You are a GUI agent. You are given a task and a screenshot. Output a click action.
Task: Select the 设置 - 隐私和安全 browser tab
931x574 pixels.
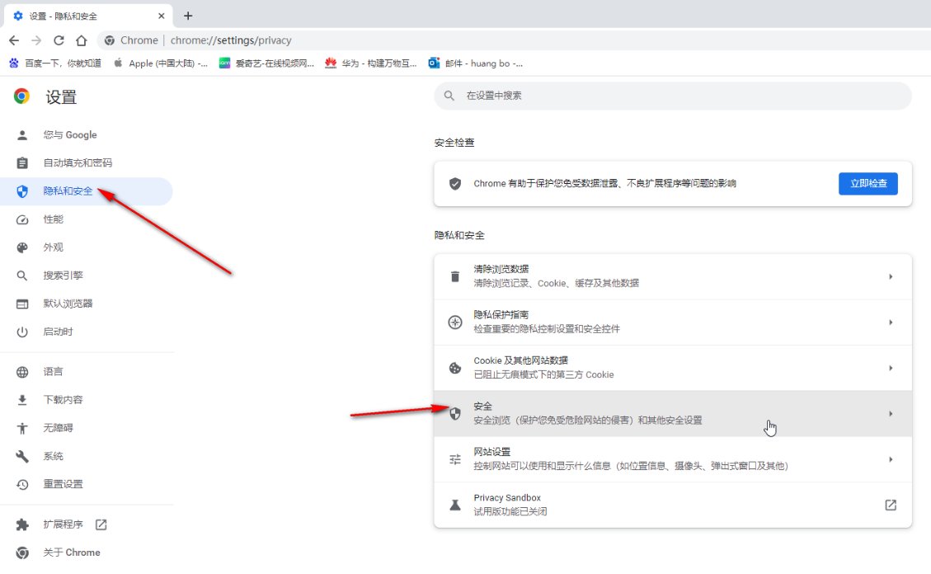88,16
